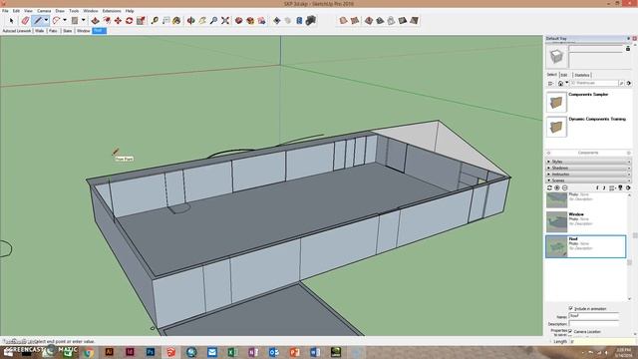Choose the Select arrow tool
This screenshot has height=359, width=638.
pyautogui.click(x=11, y=20)
